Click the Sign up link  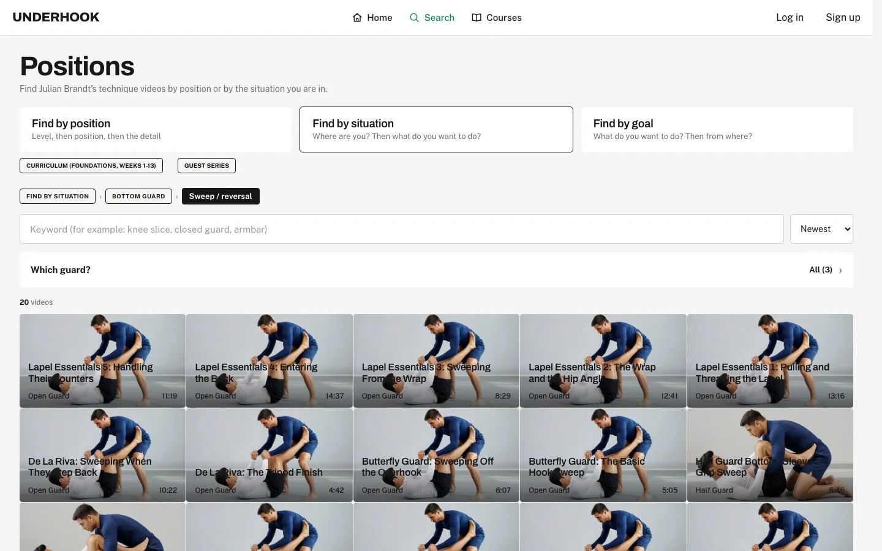coord(843,17)
